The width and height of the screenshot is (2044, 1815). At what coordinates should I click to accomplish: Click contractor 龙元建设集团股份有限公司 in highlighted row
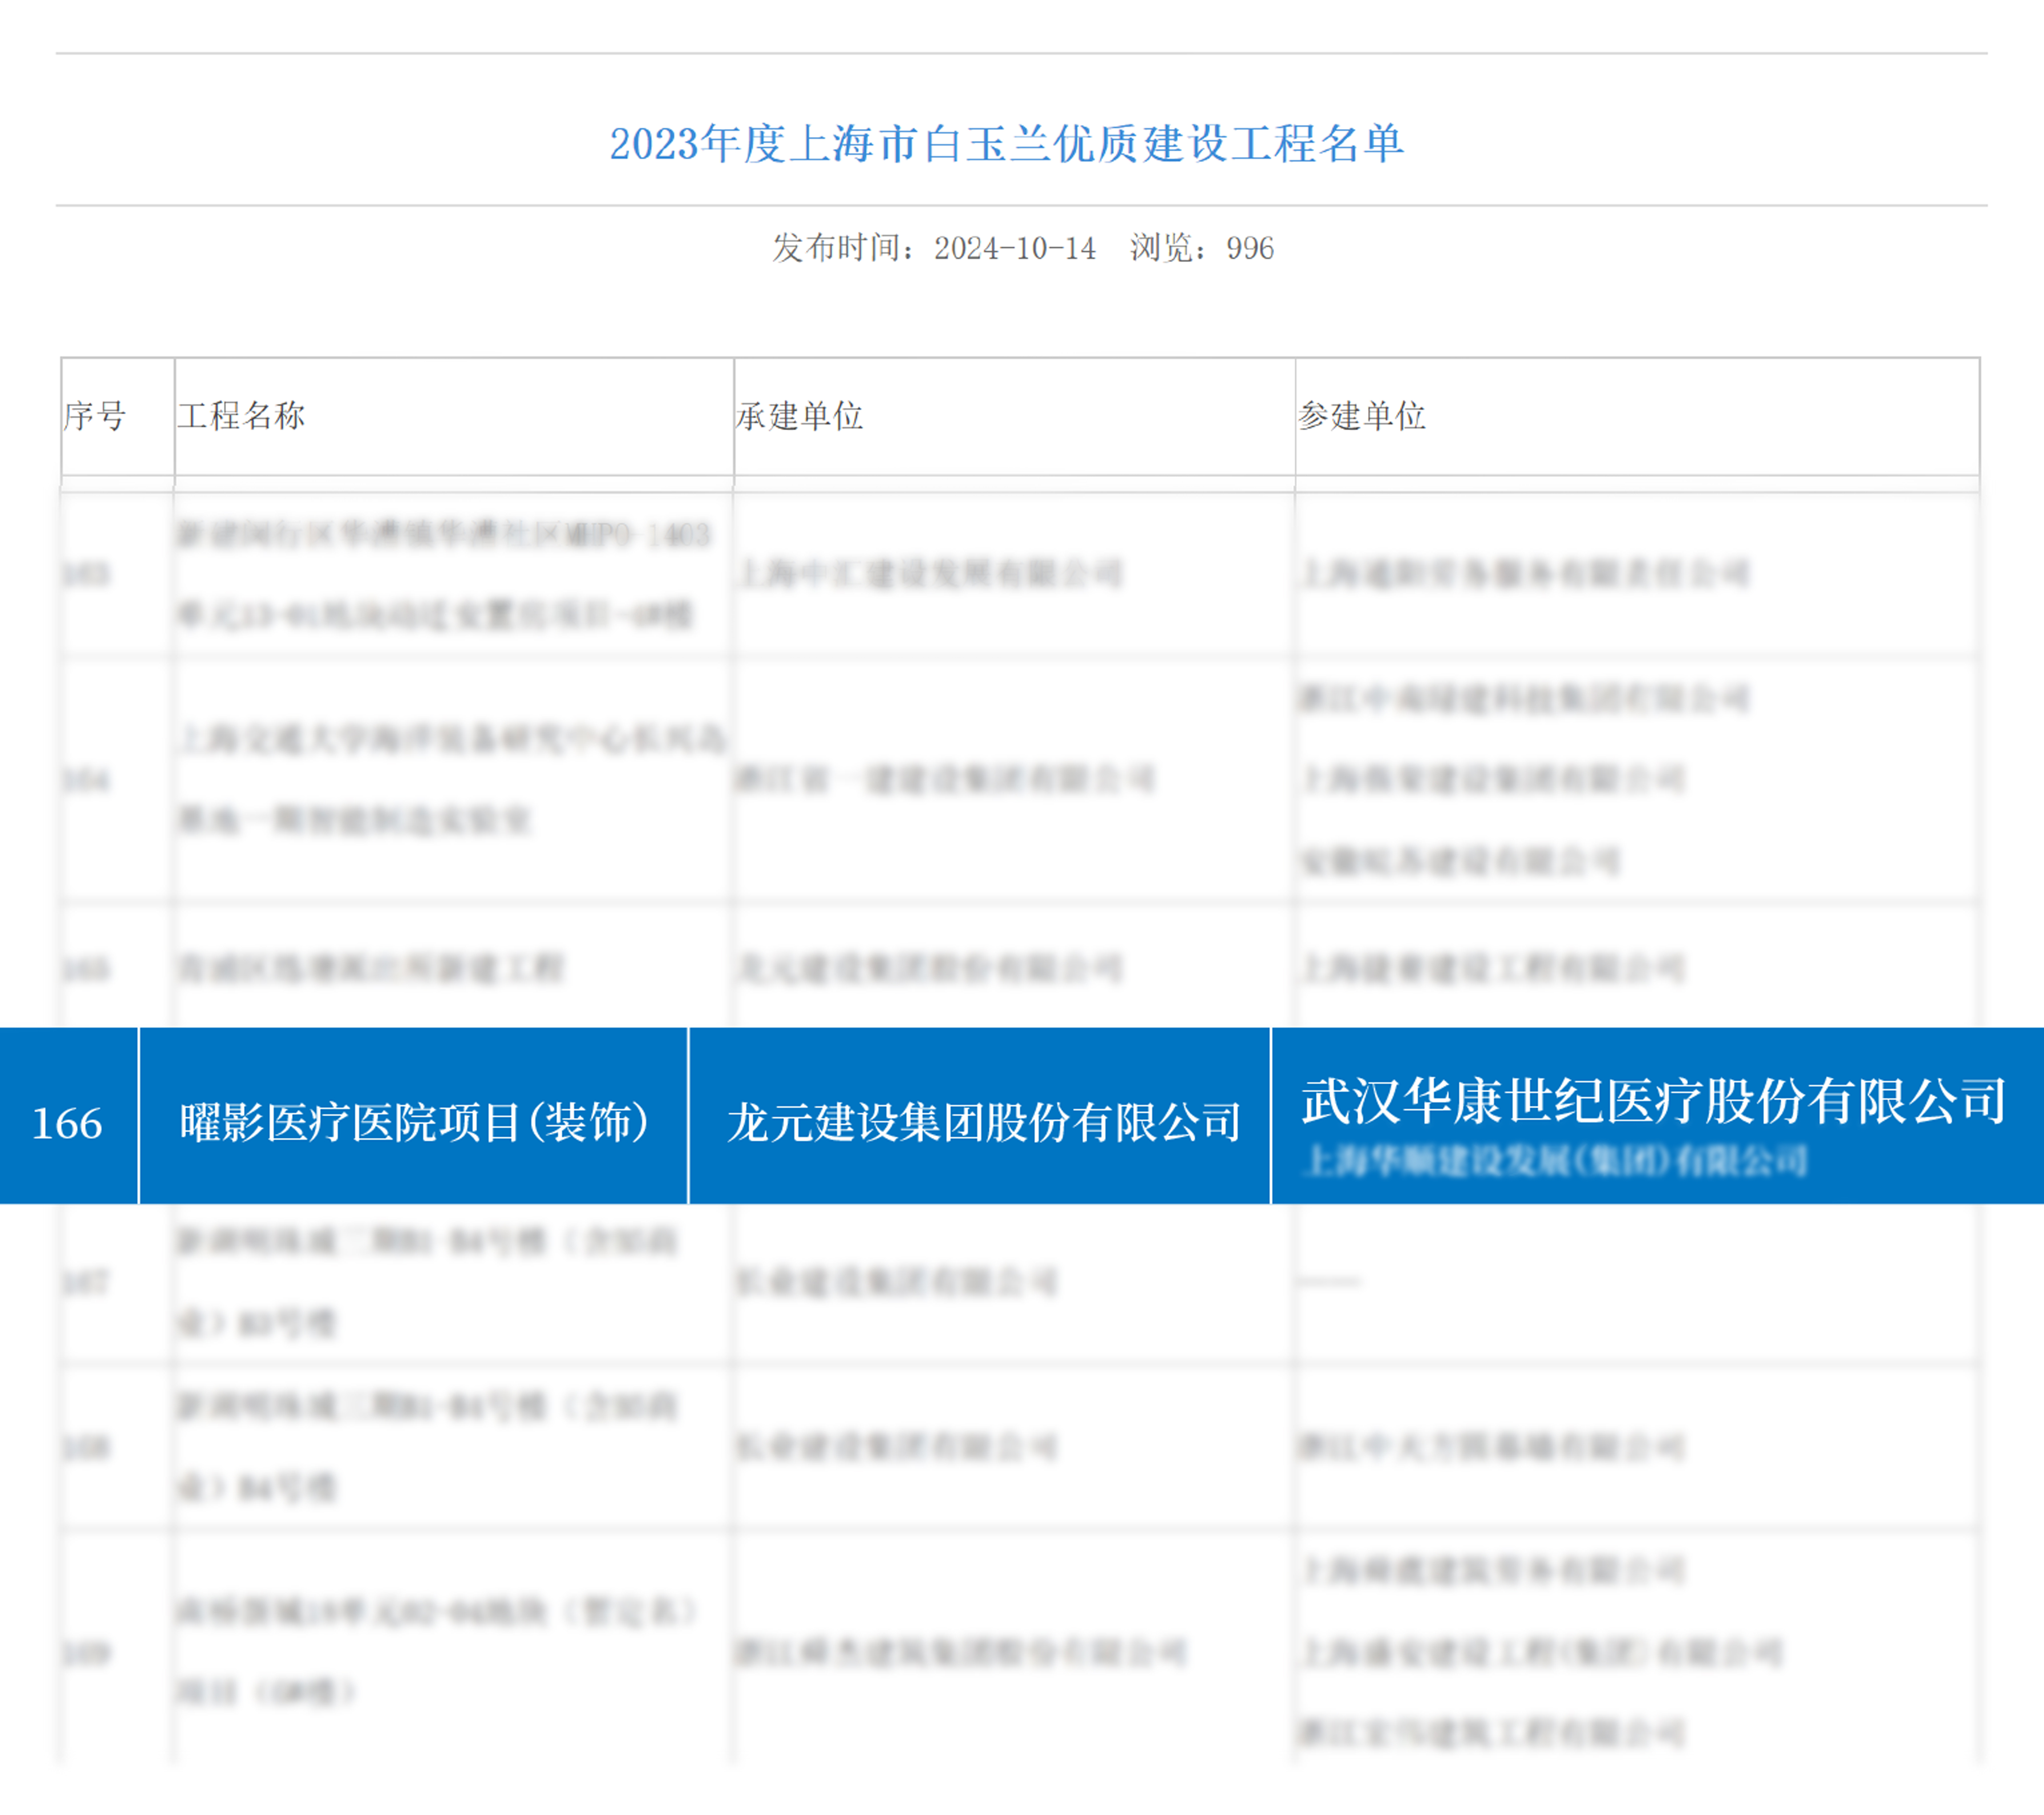[x=984, y=1122]
